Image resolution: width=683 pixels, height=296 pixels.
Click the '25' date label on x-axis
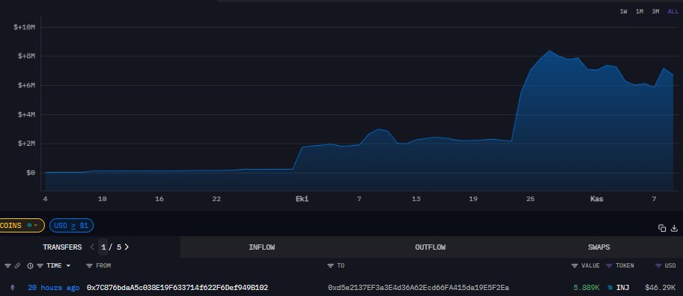(530, 199)
